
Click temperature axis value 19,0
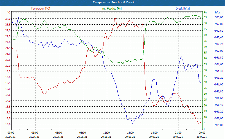8,77
